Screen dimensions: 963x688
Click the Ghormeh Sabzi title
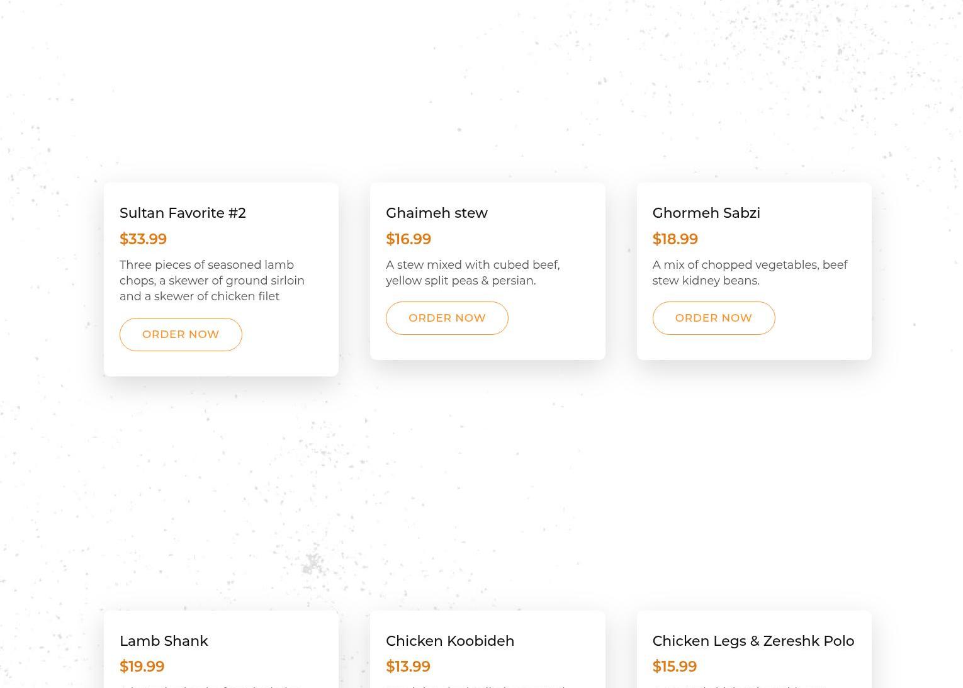point(706,213)
